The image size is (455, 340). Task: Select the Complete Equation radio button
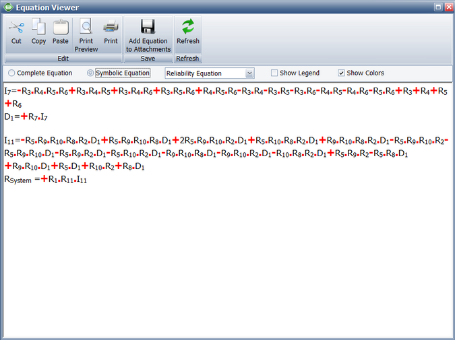coord(11,73)
